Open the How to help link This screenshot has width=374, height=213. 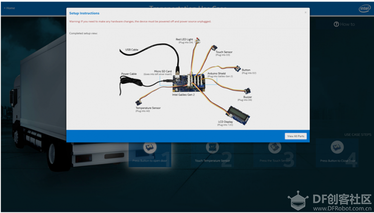tap(344, 24)
